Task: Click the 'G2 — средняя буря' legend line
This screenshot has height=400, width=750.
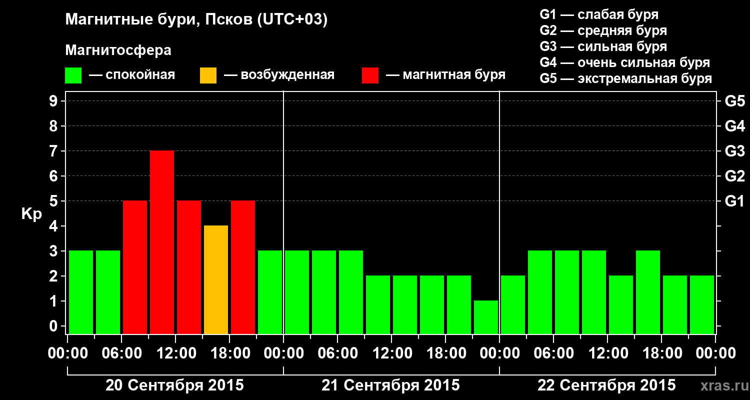Action: (603, 30)
